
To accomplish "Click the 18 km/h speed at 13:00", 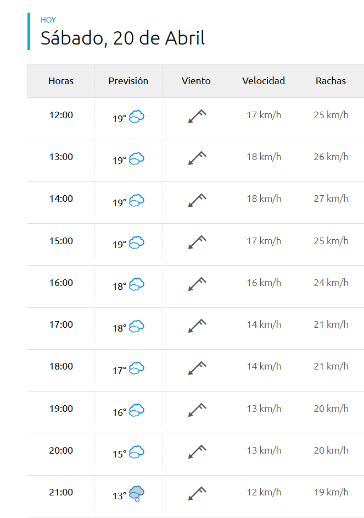I will click(x=264, y=157).
